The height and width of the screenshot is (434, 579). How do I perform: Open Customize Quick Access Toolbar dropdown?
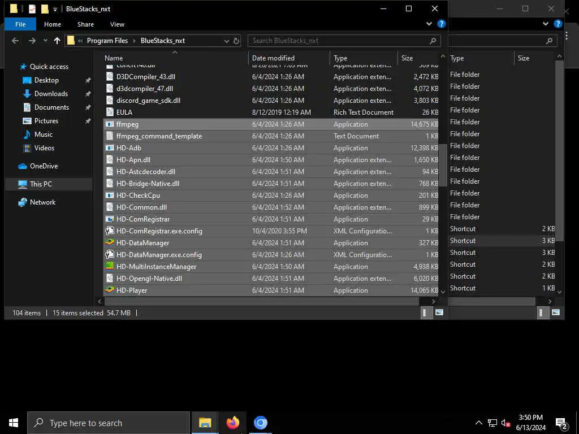point(55,9)
